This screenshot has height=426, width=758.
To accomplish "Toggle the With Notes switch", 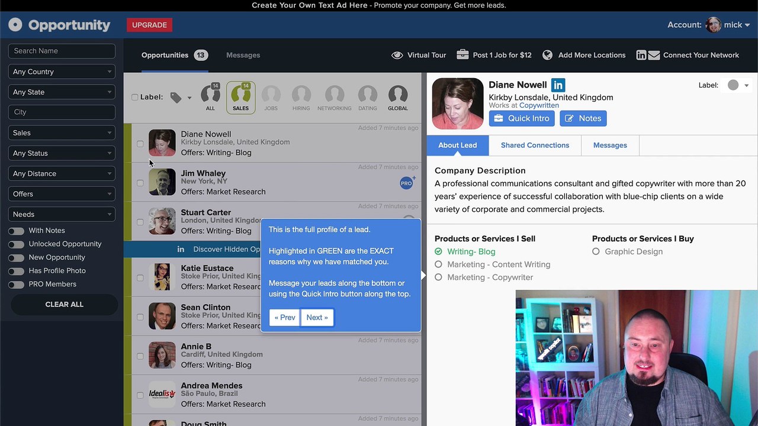I will click(16, 231).
